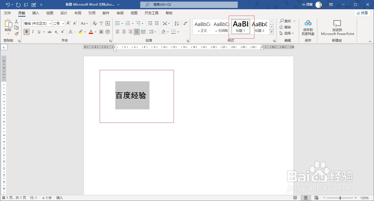This screenshot has width=374, height=201.
Task: Expand bullet list dropdown
Action: [x=122, y=23]
